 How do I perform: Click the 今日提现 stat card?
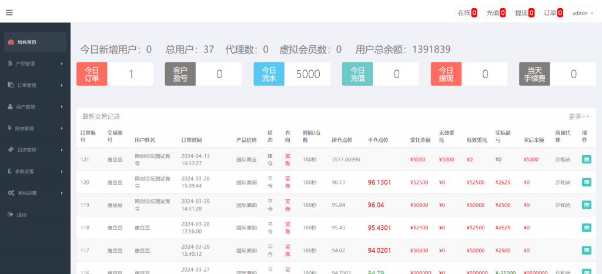coord(469,74)
